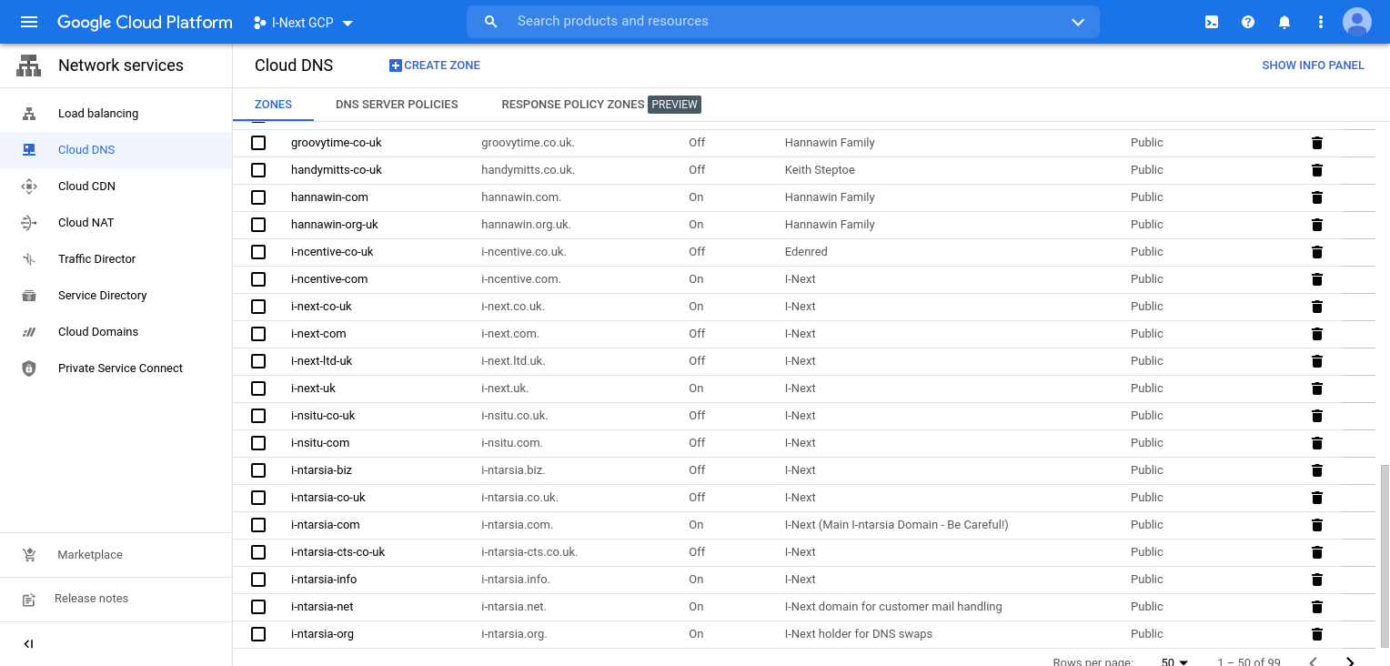Click the Cloud CDN icon

click(29, 187)
